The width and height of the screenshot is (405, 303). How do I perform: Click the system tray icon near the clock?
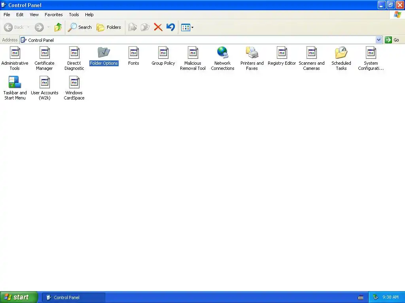tap(376, 297)
